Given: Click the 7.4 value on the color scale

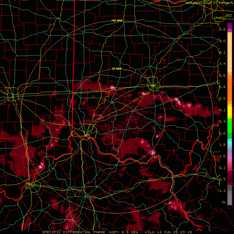Looking at the screenshot, I should [x=222, y=64].
